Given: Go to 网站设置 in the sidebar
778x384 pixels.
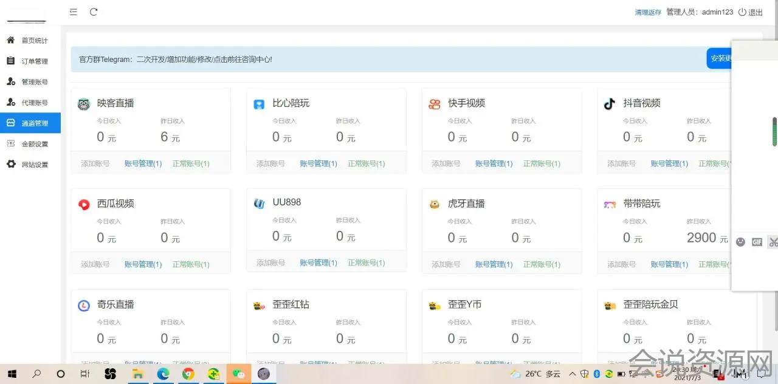Looking at the screenshot, I should coord(34,165).
